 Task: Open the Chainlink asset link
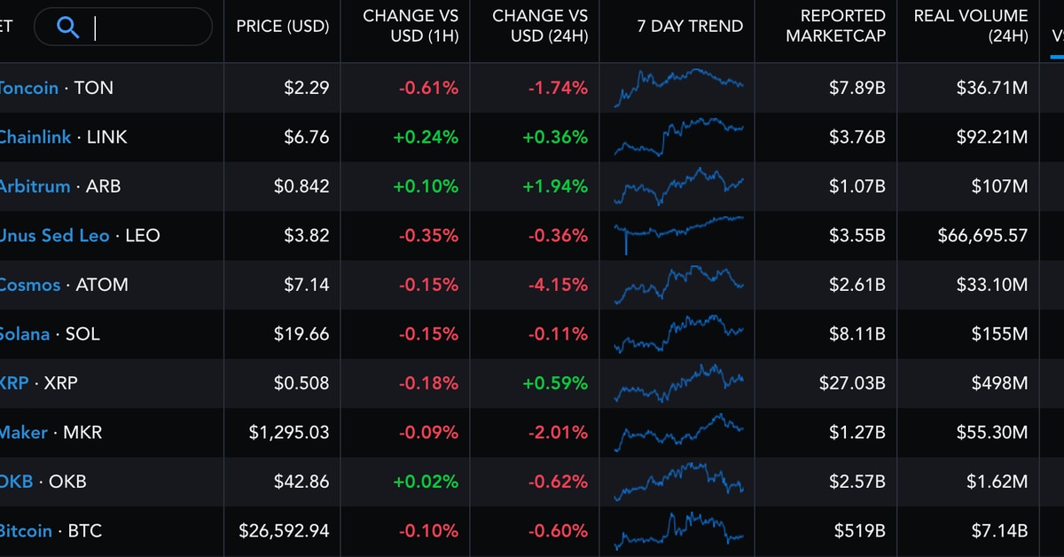pos(34,137)
